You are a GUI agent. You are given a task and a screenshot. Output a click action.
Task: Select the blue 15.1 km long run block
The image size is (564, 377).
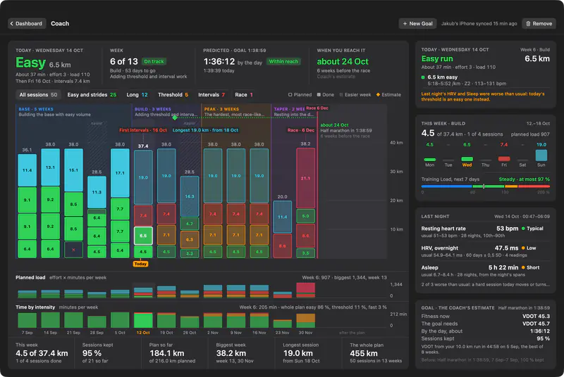coord(73,170)
